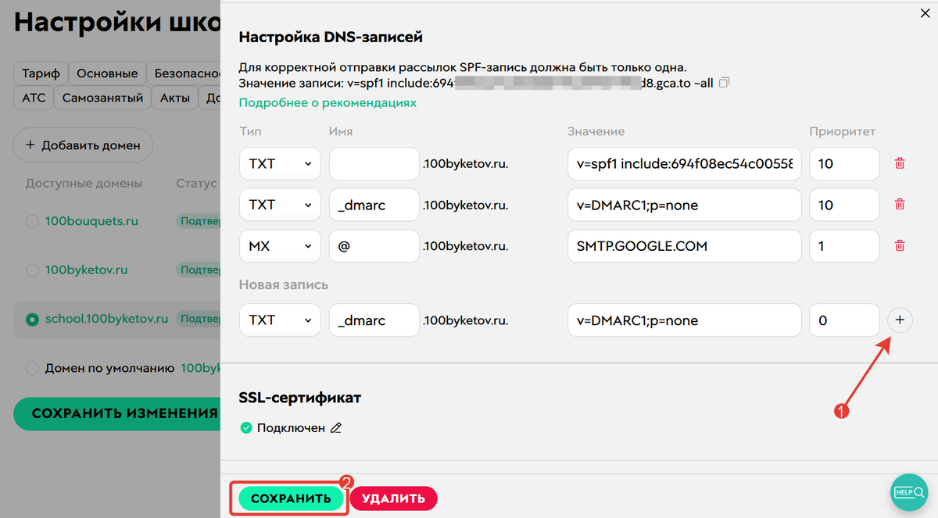
Task: Click the MX priority field showing 1
Action: tap(845, 245)
